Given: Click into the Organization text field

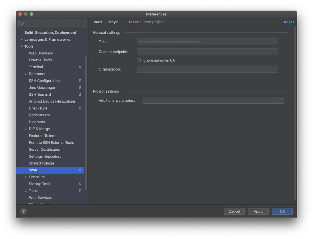Looking at the screenshot, I should [x=207, y=69].
